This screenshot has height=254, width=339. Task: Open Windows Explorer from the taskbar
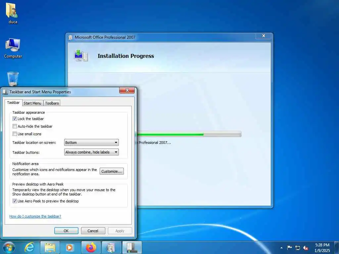pyautogui.click(x=50, y=247)
